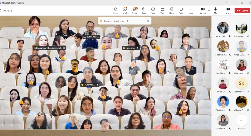Share your screen content

(x=228, y=11)
